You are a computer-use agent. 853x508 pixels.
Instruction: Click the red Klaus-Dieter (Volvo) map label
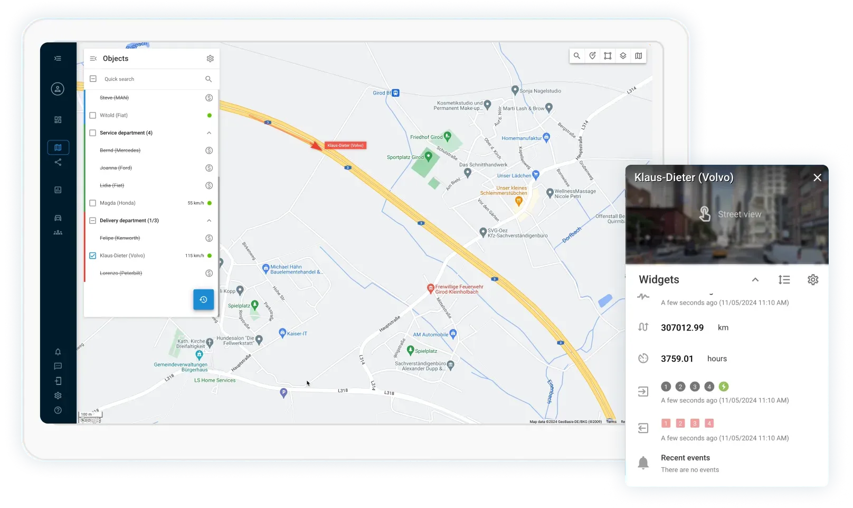(x=345, y=145)
